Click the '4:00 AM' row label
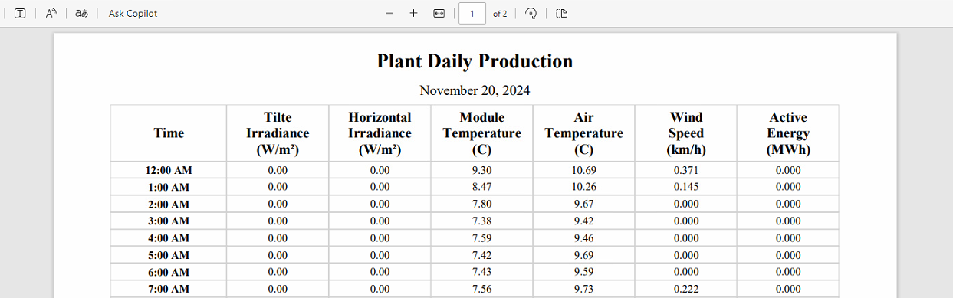 tap(169, 238)
